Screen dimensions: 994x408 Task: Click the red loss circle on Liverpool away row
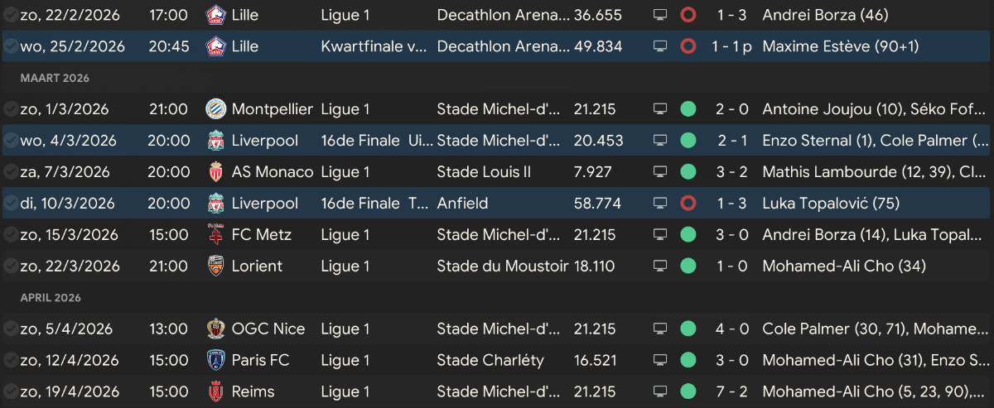688,204
